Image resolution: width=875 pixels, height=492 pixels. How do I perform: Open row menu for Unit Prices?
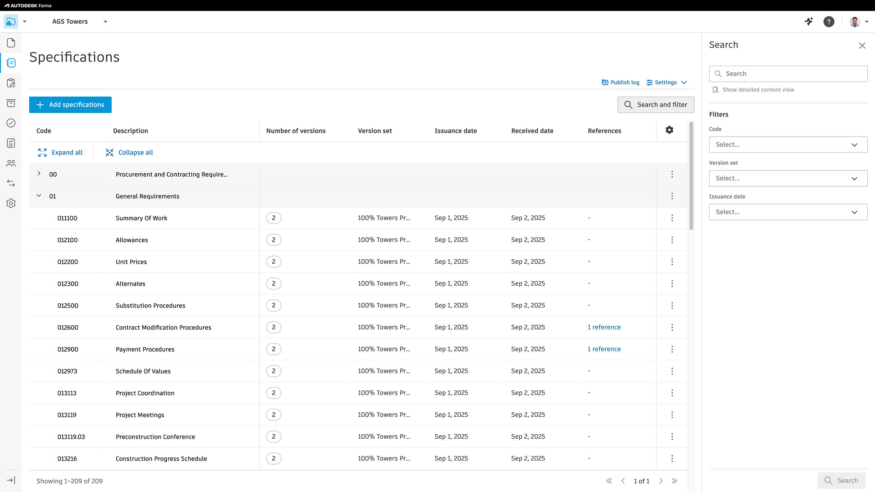click(672, 261)
